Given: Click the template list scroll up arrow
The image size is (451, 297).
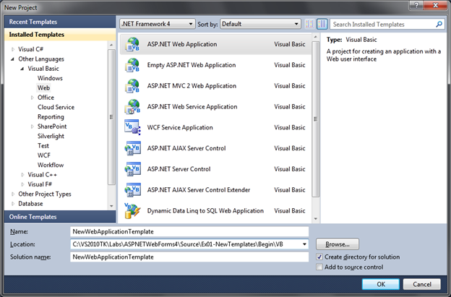Looking at the screenshot, I should 316,37.
